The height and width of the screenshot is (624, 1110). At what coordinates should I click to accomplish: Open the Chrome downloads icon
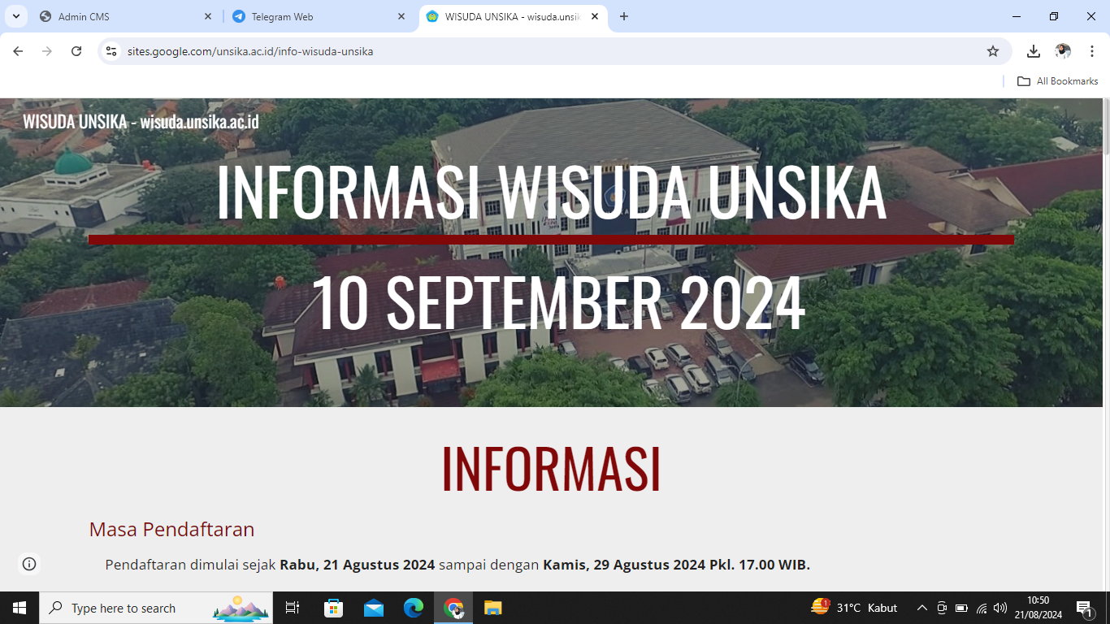click(x=1034, y=51)
